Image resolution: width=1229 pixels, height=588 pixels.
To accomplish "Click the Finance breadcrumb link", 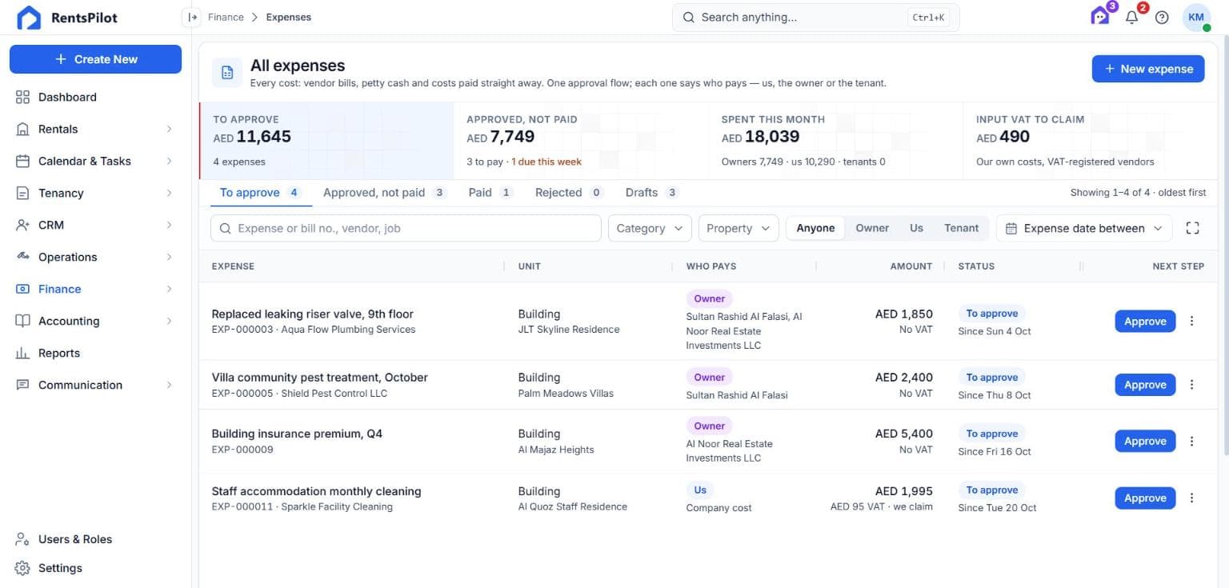I will point(226,17).
